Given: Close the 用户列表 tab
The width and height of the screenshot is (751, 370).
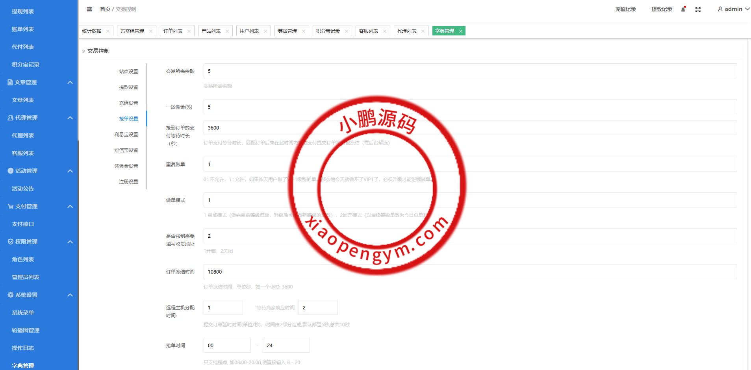Looking at the screenshot, I should (x=265, y=31).
